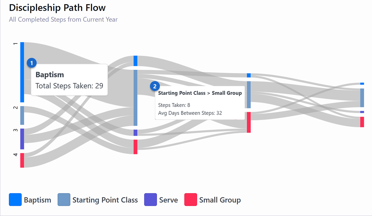Select the Small Group node labeled 4
Viewport: 372px width, 216px height.
click(x=22, y=160)
